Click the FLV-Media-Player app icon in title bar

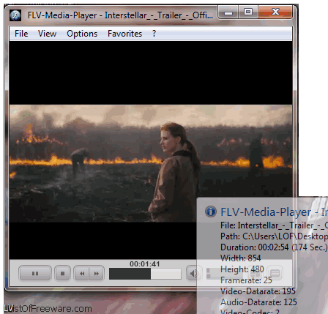click(x=15, y=15)
